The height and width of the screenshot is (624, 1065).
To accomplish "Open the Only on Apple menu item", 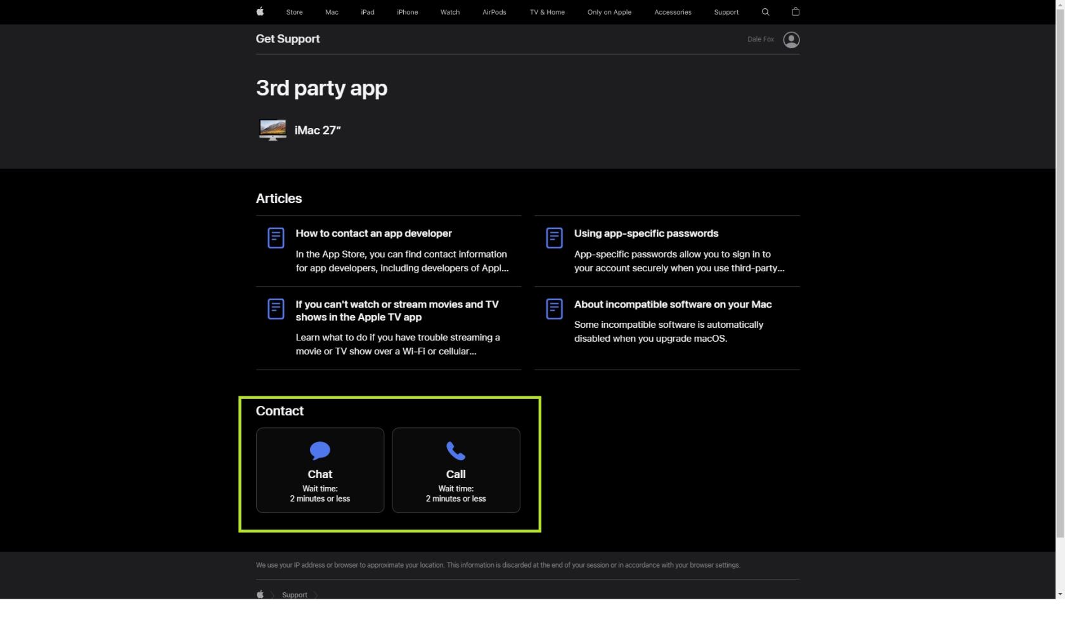I will click(x=609, y=12).
